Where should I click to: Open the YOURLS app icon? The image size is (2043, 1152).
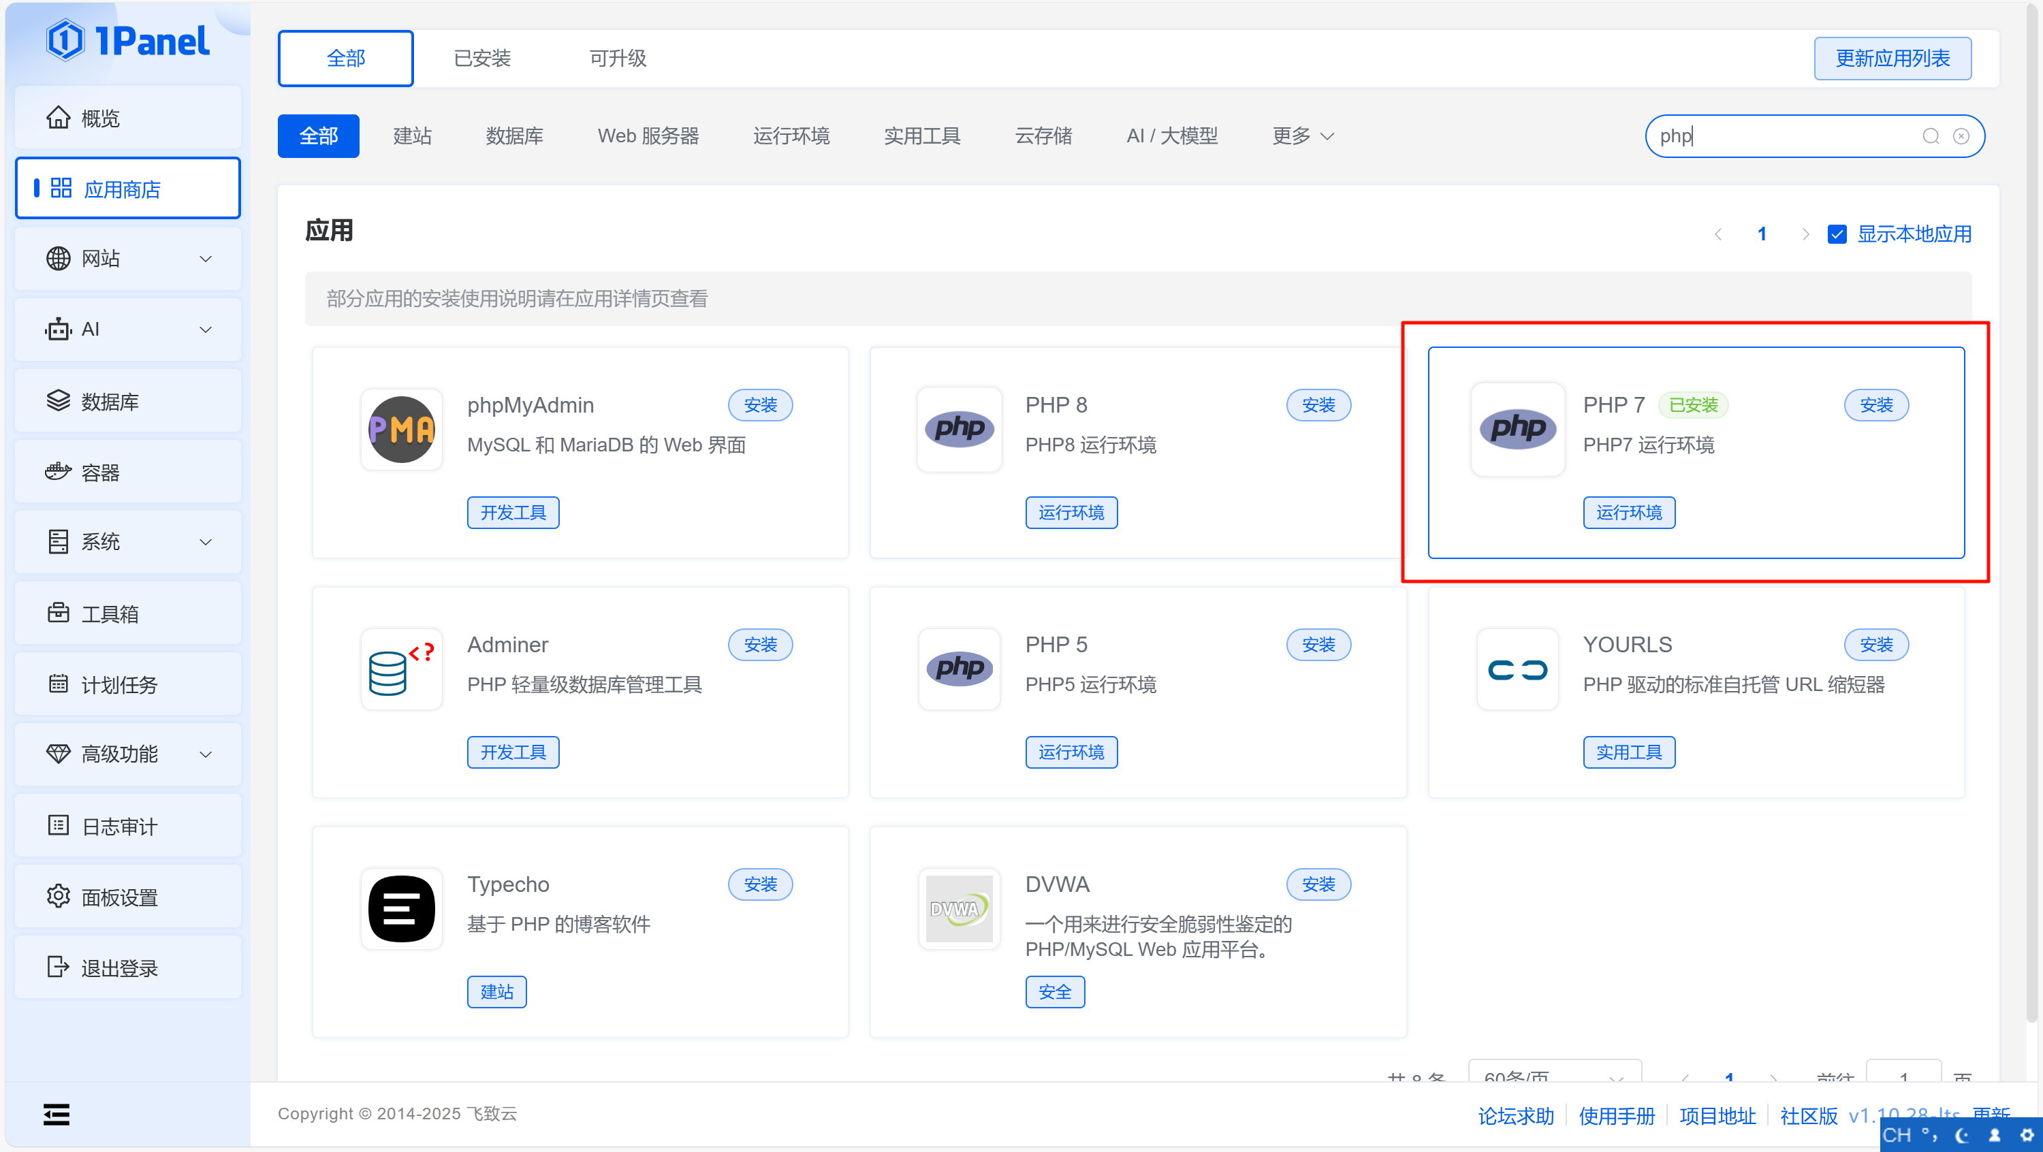click(x=1517, y=669)
